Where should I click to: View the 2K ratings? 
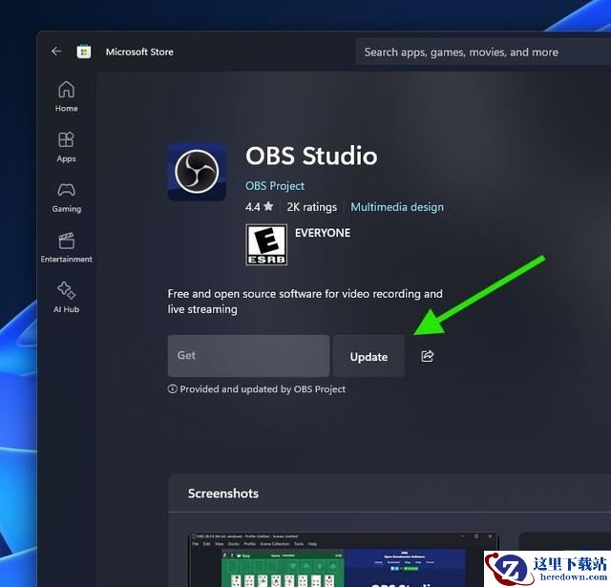tap(312, 207)
